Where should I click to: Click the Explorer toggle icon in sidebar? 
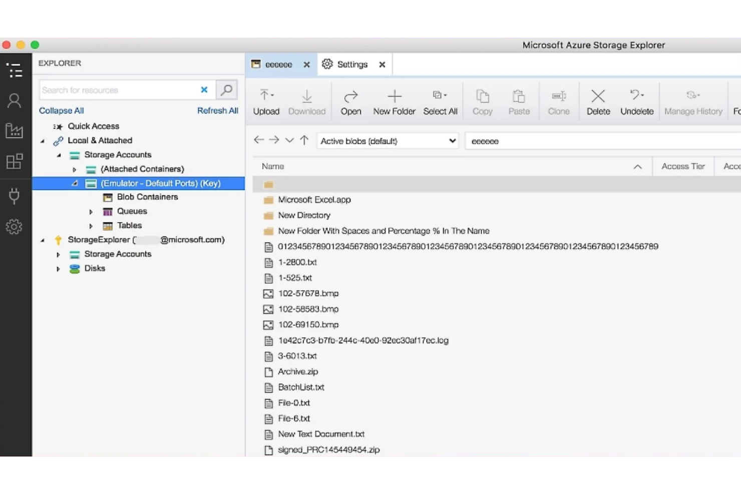tap(15, 70)
